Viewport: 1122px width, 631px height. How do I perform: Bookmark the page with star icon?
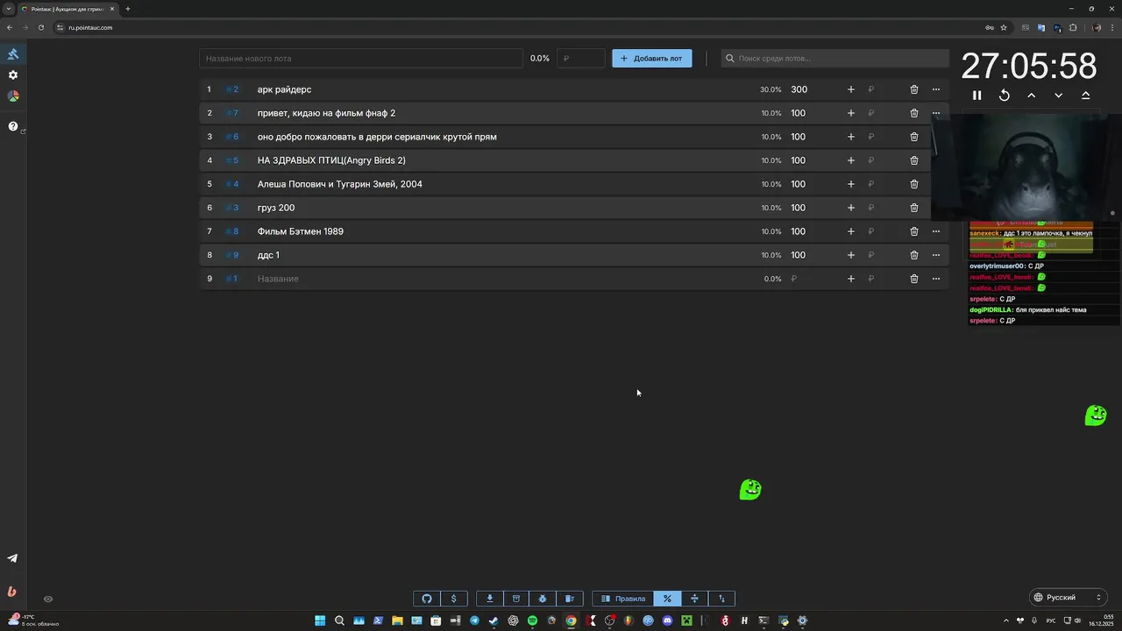1004,27
